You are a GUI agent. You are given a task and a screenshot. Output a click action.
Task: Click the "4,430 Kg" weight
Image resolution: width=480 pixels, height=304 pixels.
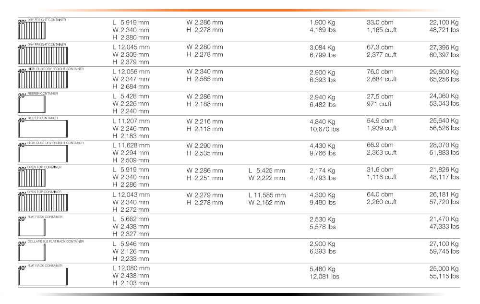click(x=323, y=146)
